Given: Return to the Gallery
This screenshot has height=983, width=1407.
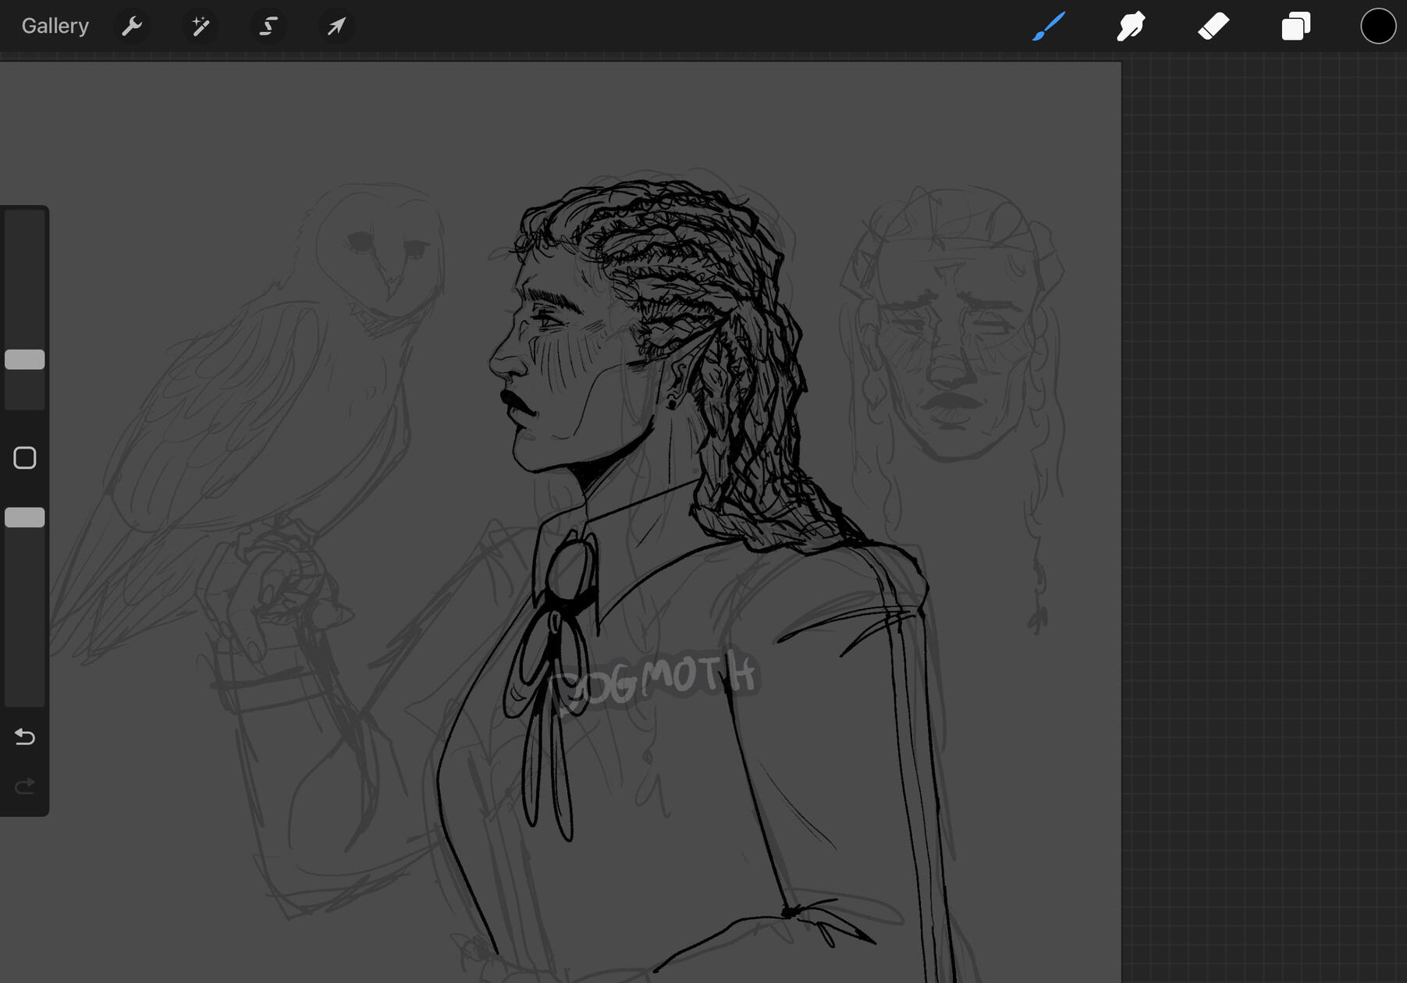Looking at the screenshot, I should pyautogui.click(x=55, y=26).
